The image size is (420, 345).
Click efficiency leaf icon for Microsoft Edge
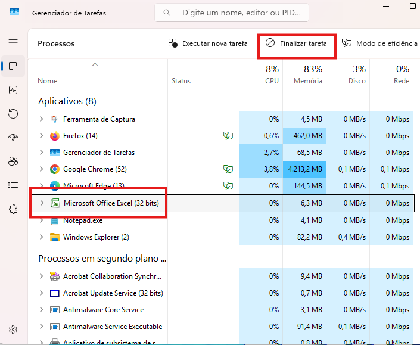coord(228,186)
